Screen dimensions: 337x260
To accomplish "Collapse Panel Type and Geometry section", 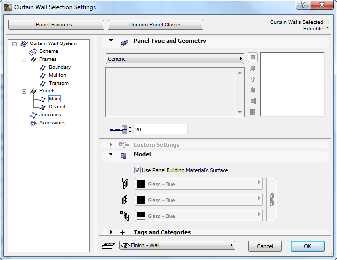I will click(111, 41).
